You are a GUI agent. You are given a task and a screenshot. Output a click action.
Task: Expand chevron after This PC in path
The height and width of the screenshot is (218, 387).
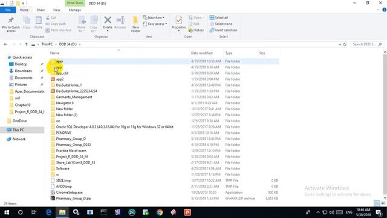click(x=56, y=44)
